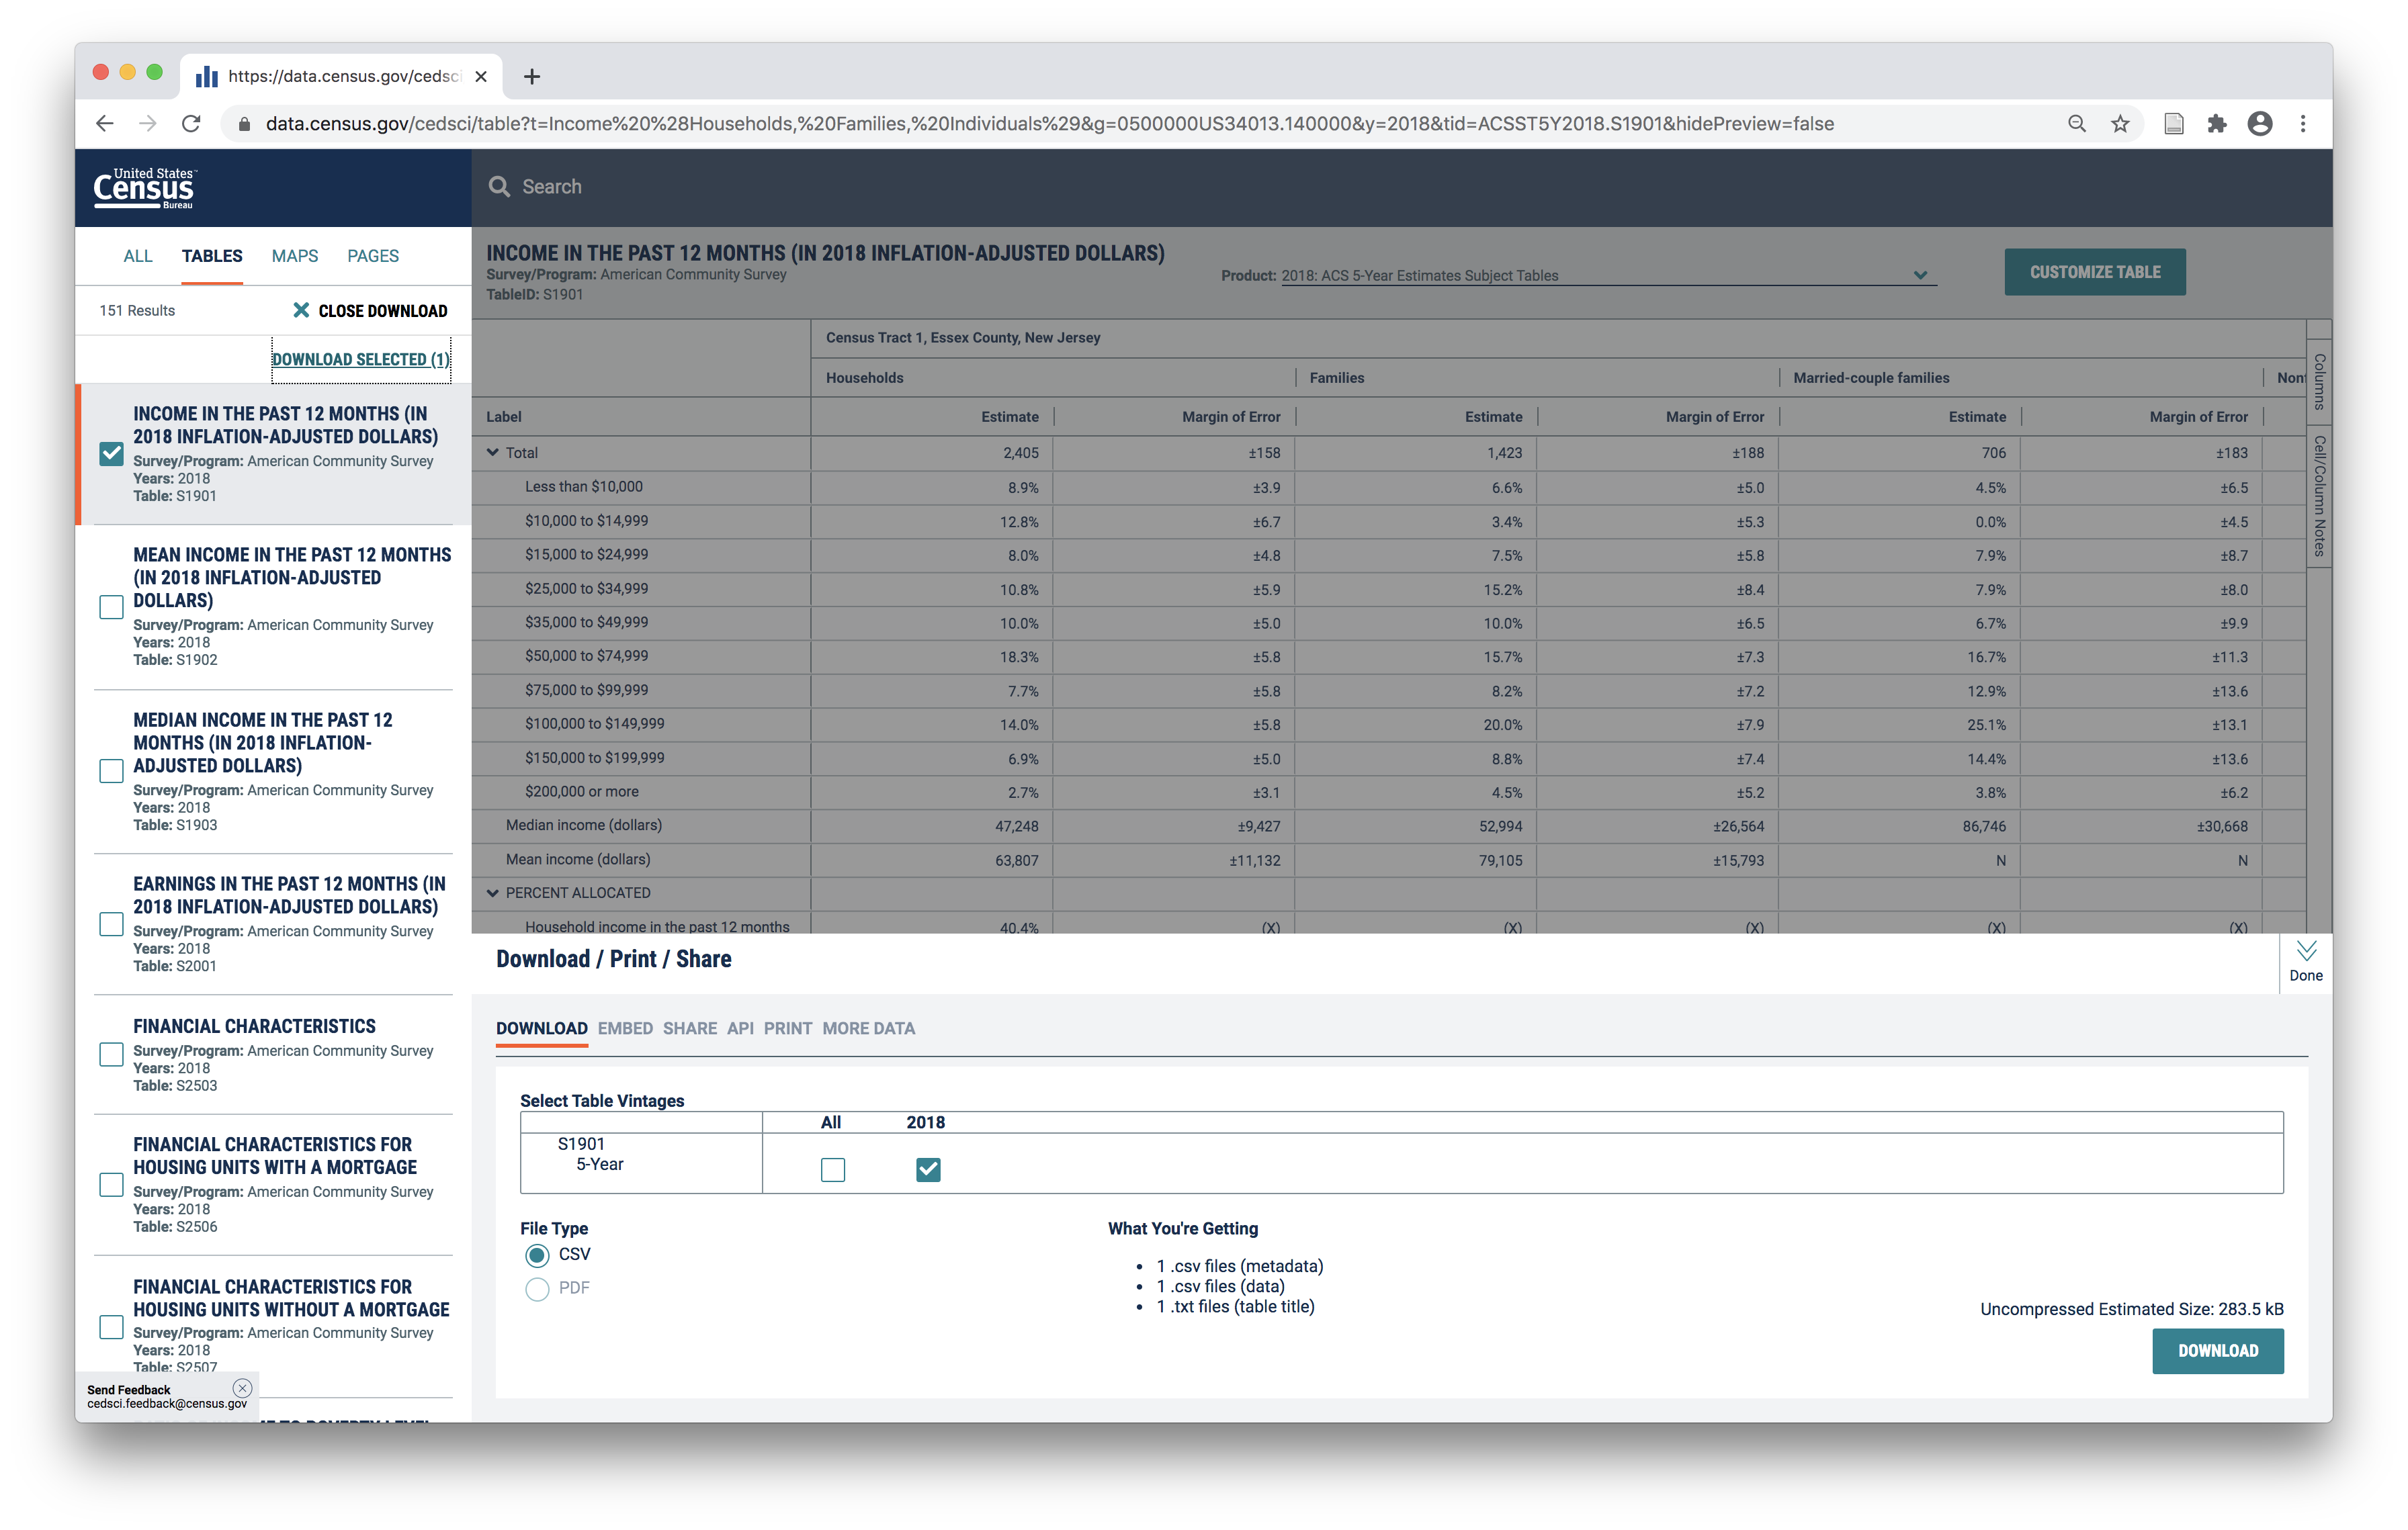Image resolution: width=2408 pixels, height=1530 pixels.
Task: Close the Send Feedback popup
Action: (242, 1388)
